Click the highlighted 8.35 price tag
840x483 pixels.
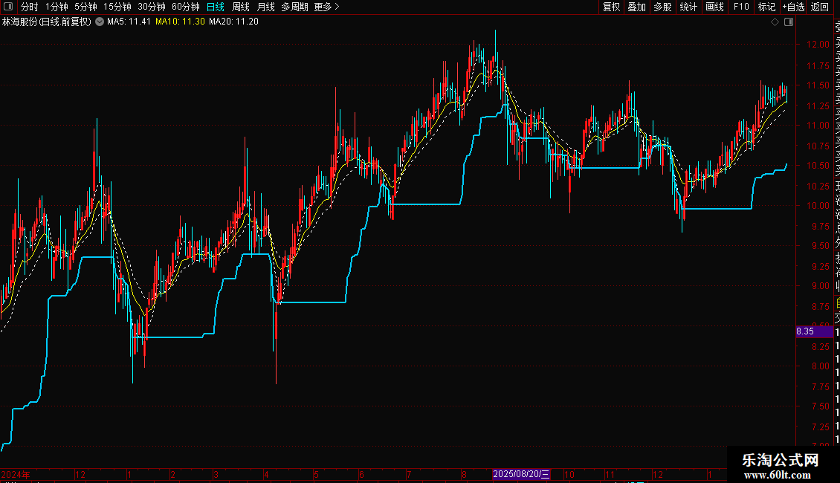tap(814, 331)
